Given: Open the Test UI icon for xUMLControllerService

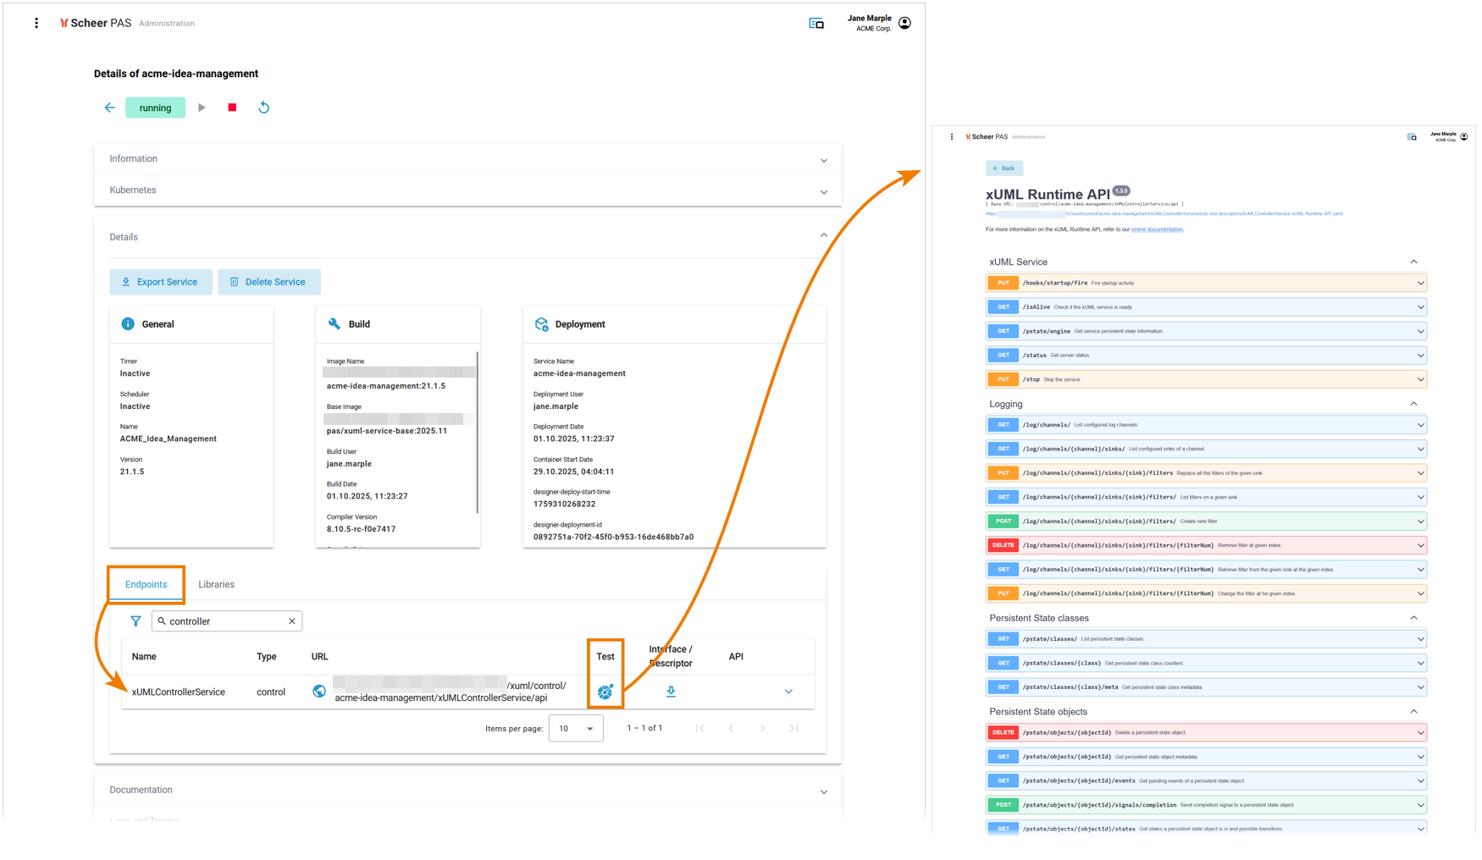Looking at the screenshot, I should pos(606,692).
